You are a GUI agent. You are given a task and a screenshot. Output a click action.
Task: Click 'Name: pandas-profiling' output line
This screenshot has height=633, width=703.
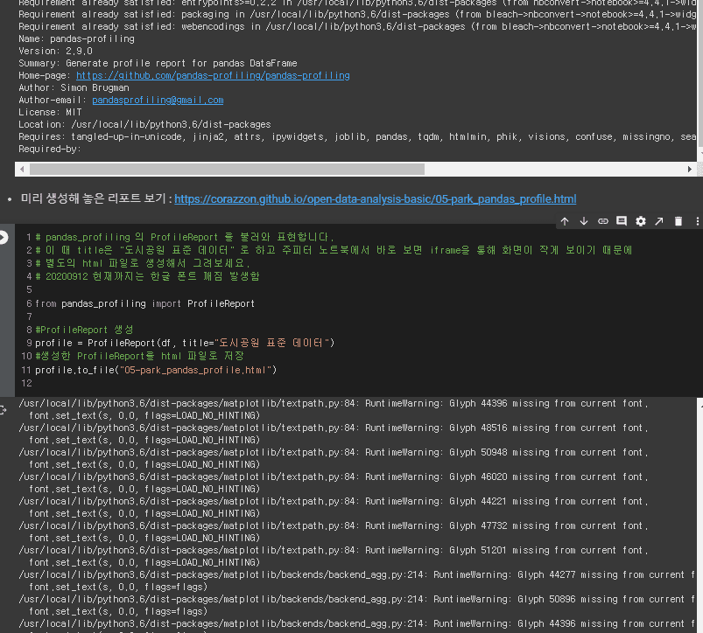pyautogui.click(x=77, y=39)
